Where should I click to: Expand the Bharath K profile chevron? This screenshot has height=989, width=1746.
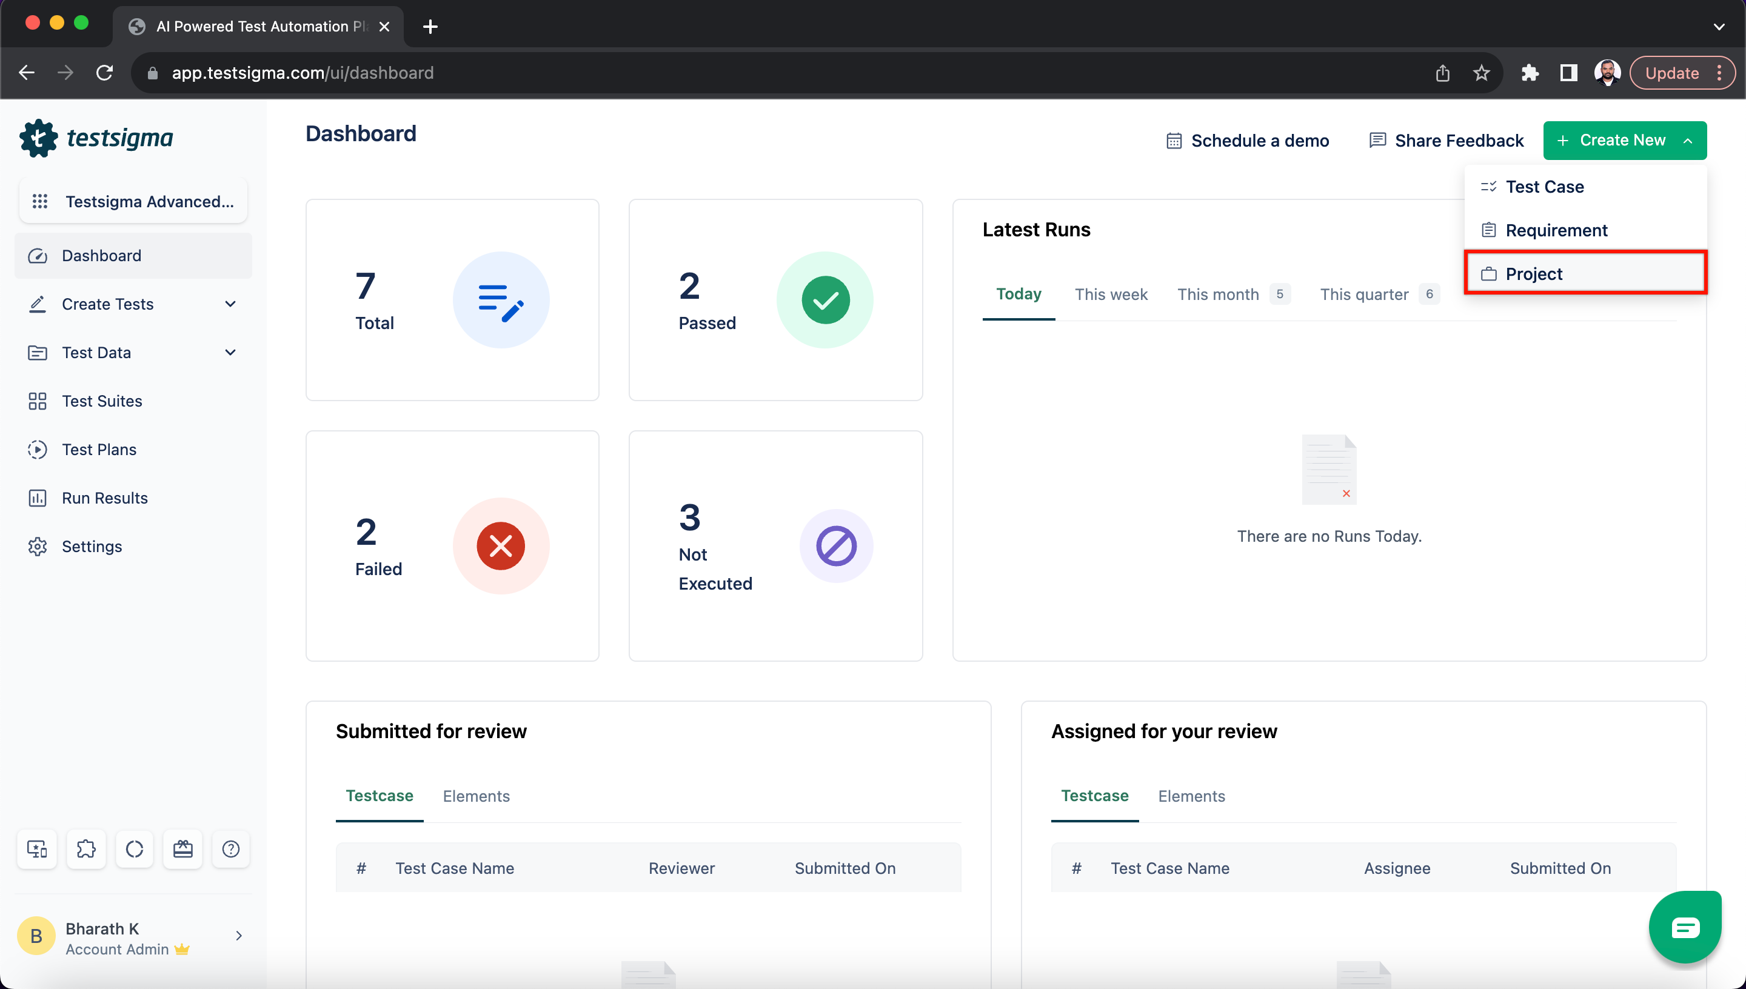point(238,935)
